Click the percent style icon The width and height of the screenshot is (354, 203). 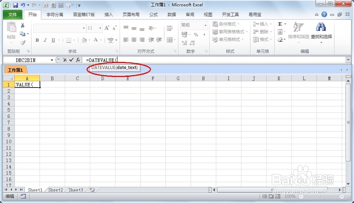pyautogui.click(x=196, y=35)
